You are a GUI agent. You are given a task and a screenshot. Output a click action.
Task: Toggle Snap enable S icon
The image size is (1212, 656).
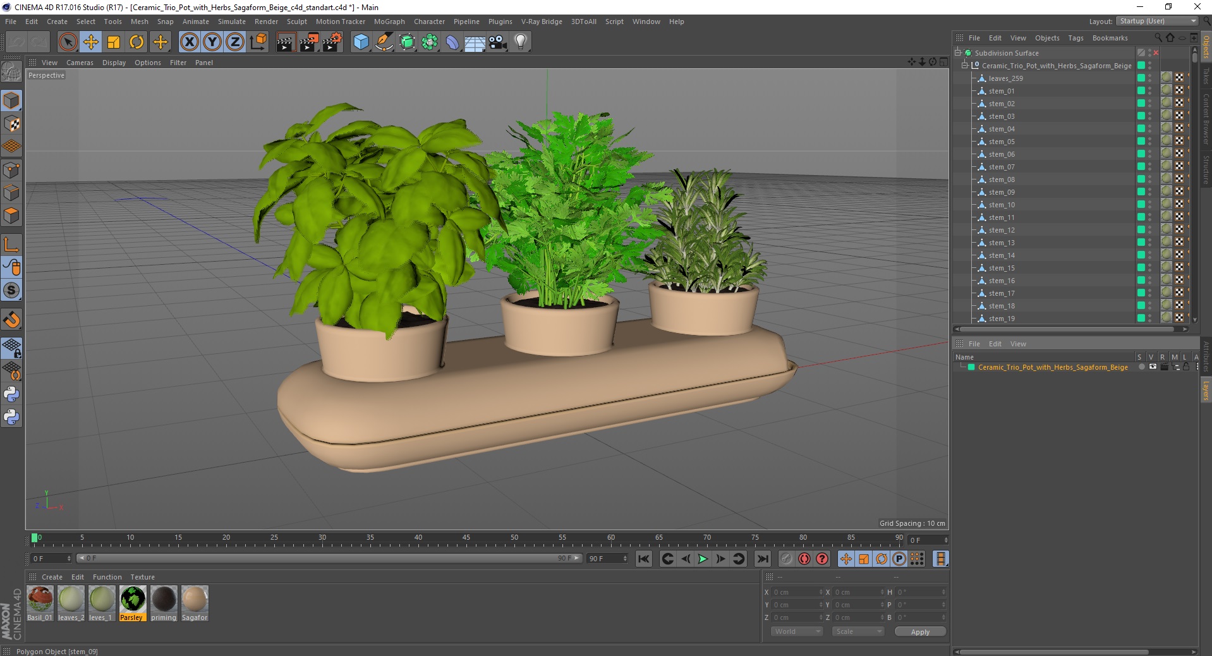click(11, 290)
